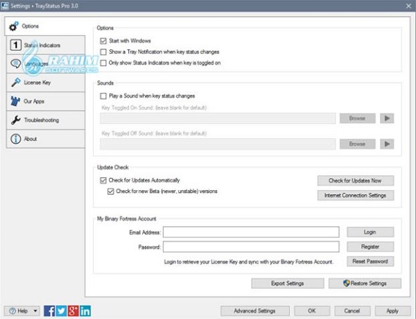Image resolution: width=416 pixels, height=319 pixels.
Task: Open Internet Connection Settings
Action: click(x=356, y=196)
